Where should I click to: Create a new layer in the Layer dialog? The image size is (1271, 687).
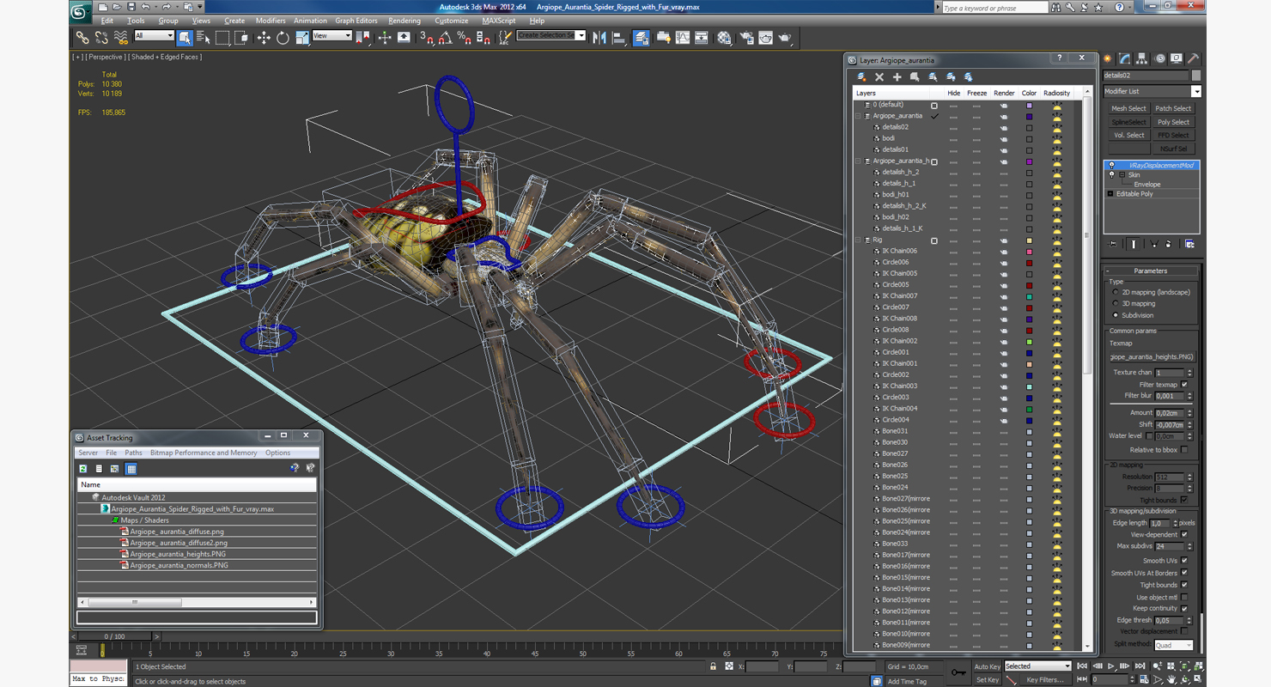click(861, 77)
